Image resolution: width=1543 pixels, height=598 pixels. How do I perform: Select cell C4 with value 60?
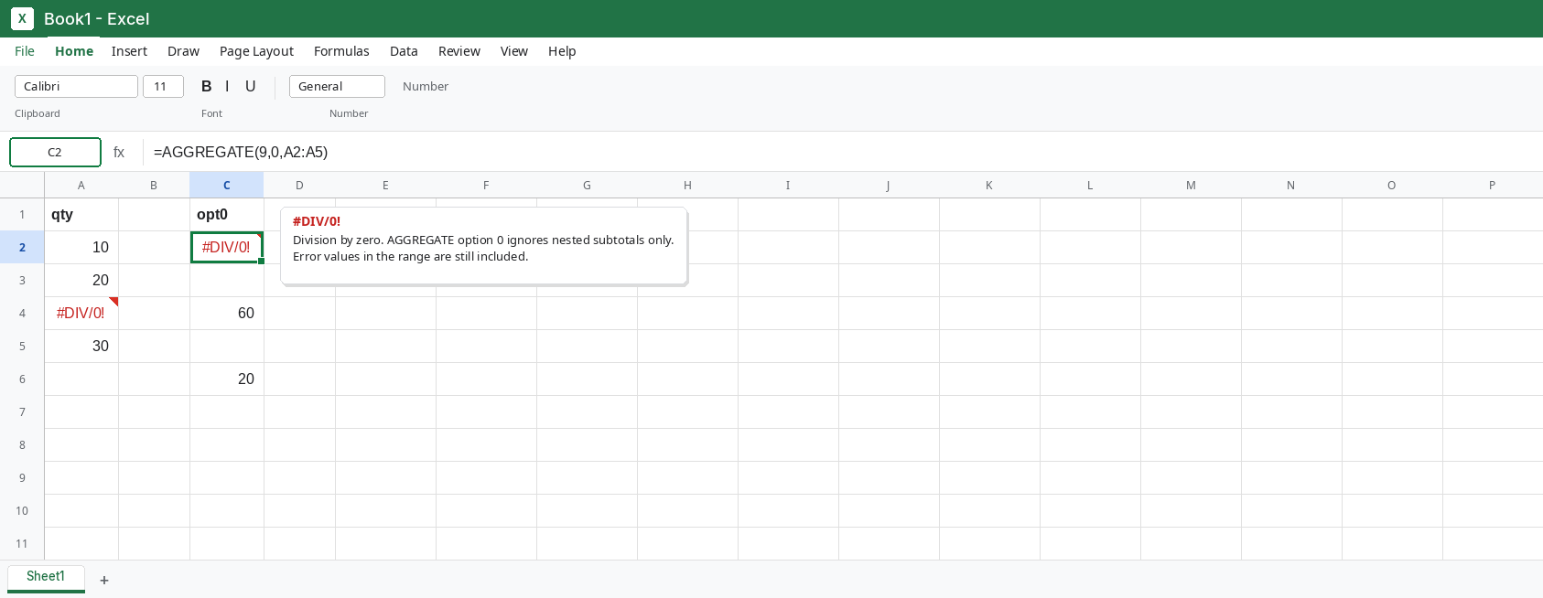[x=227, y=314]
